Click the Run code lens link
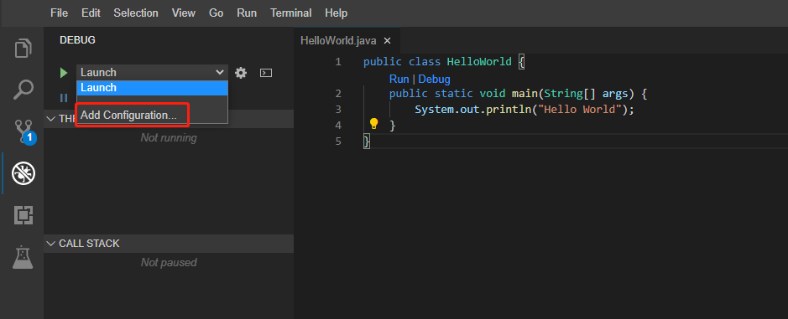 pos(399,80)
